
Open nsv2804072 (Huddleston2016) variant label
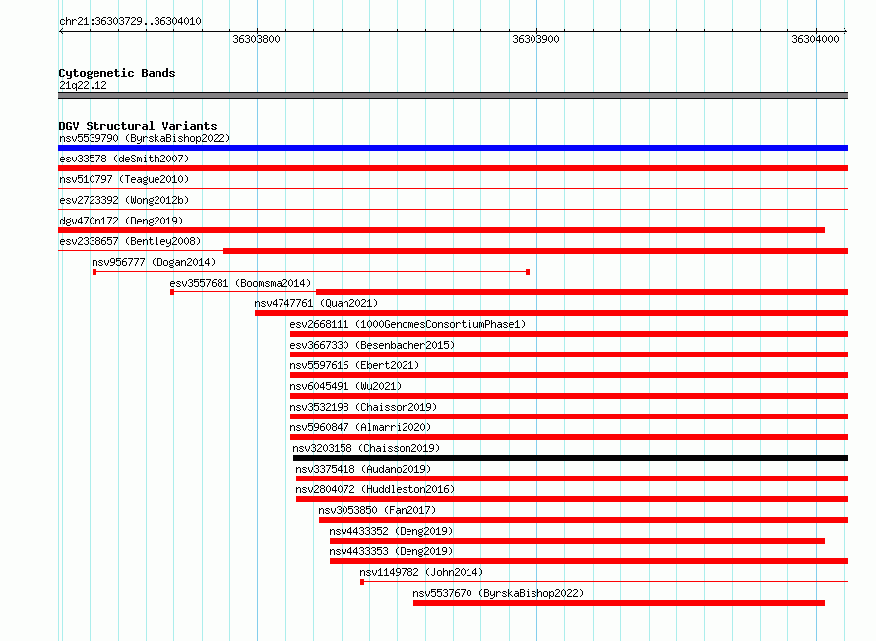[x=375, y=489]
